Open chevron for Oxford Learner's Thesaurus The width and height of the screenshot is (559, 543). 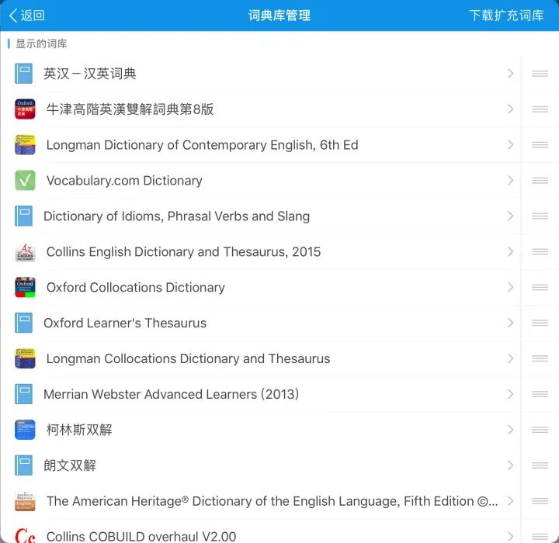click(x=511, y=323)
